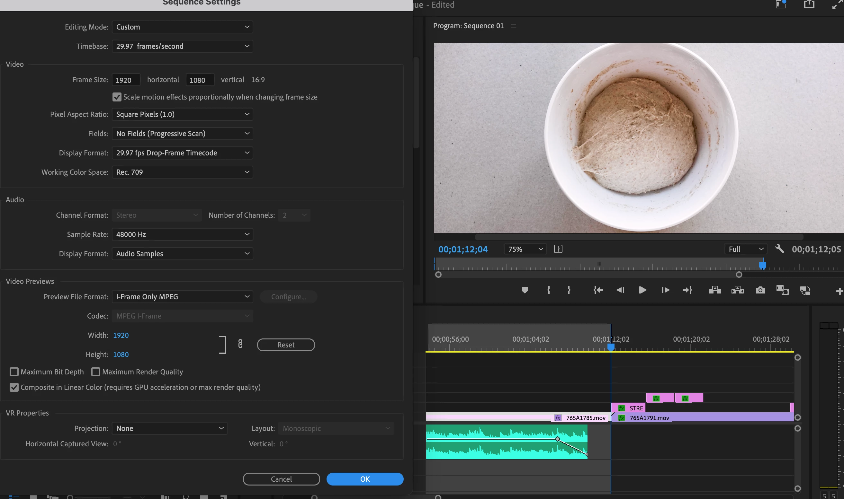Click the Add Marker icon

524,290
